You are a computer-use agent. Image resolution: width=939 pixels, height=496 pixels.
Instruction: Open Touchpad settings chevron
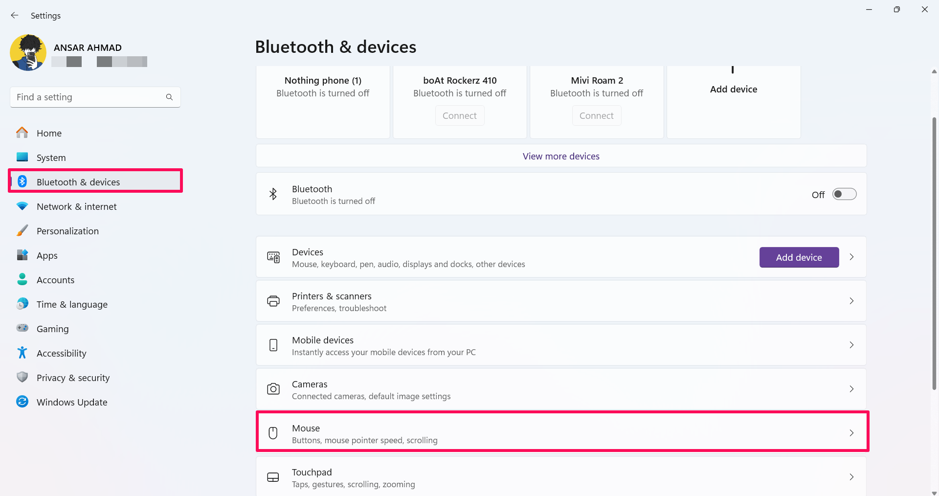(851, 477)
